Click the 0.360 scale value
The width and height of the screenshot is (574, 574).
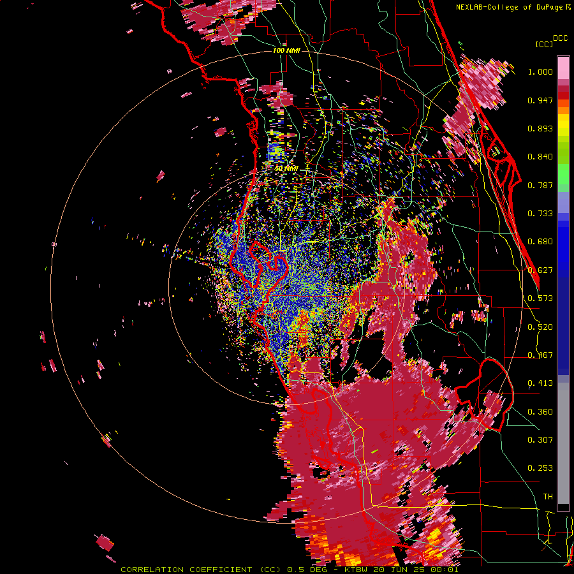pyautogui.click(x=540, y=412)
